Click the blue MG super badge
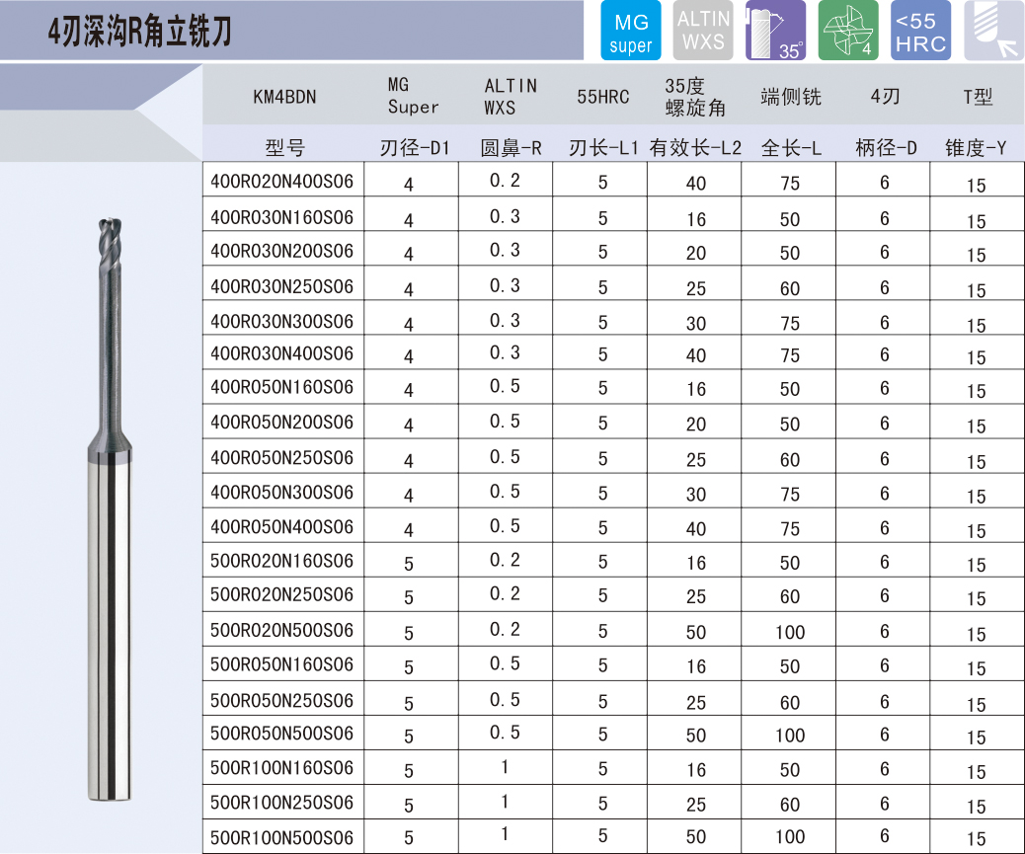 (630, 32)
